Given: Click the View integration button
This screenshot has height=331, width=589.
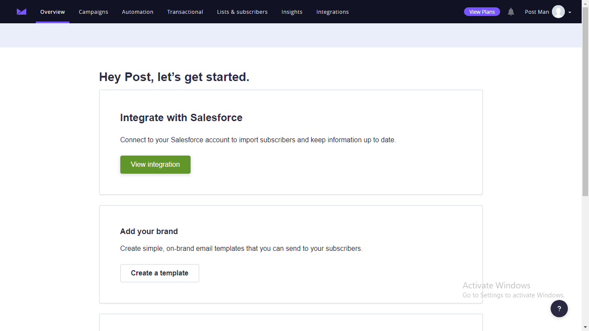Looking at the screenshot, I should (x=155, y=165).
